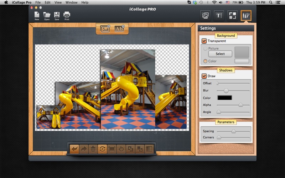Image resolution: width=285 pixels, height=178 pixels.
Task: Delete selection with the trash icon
Action: tap(93, 149)
